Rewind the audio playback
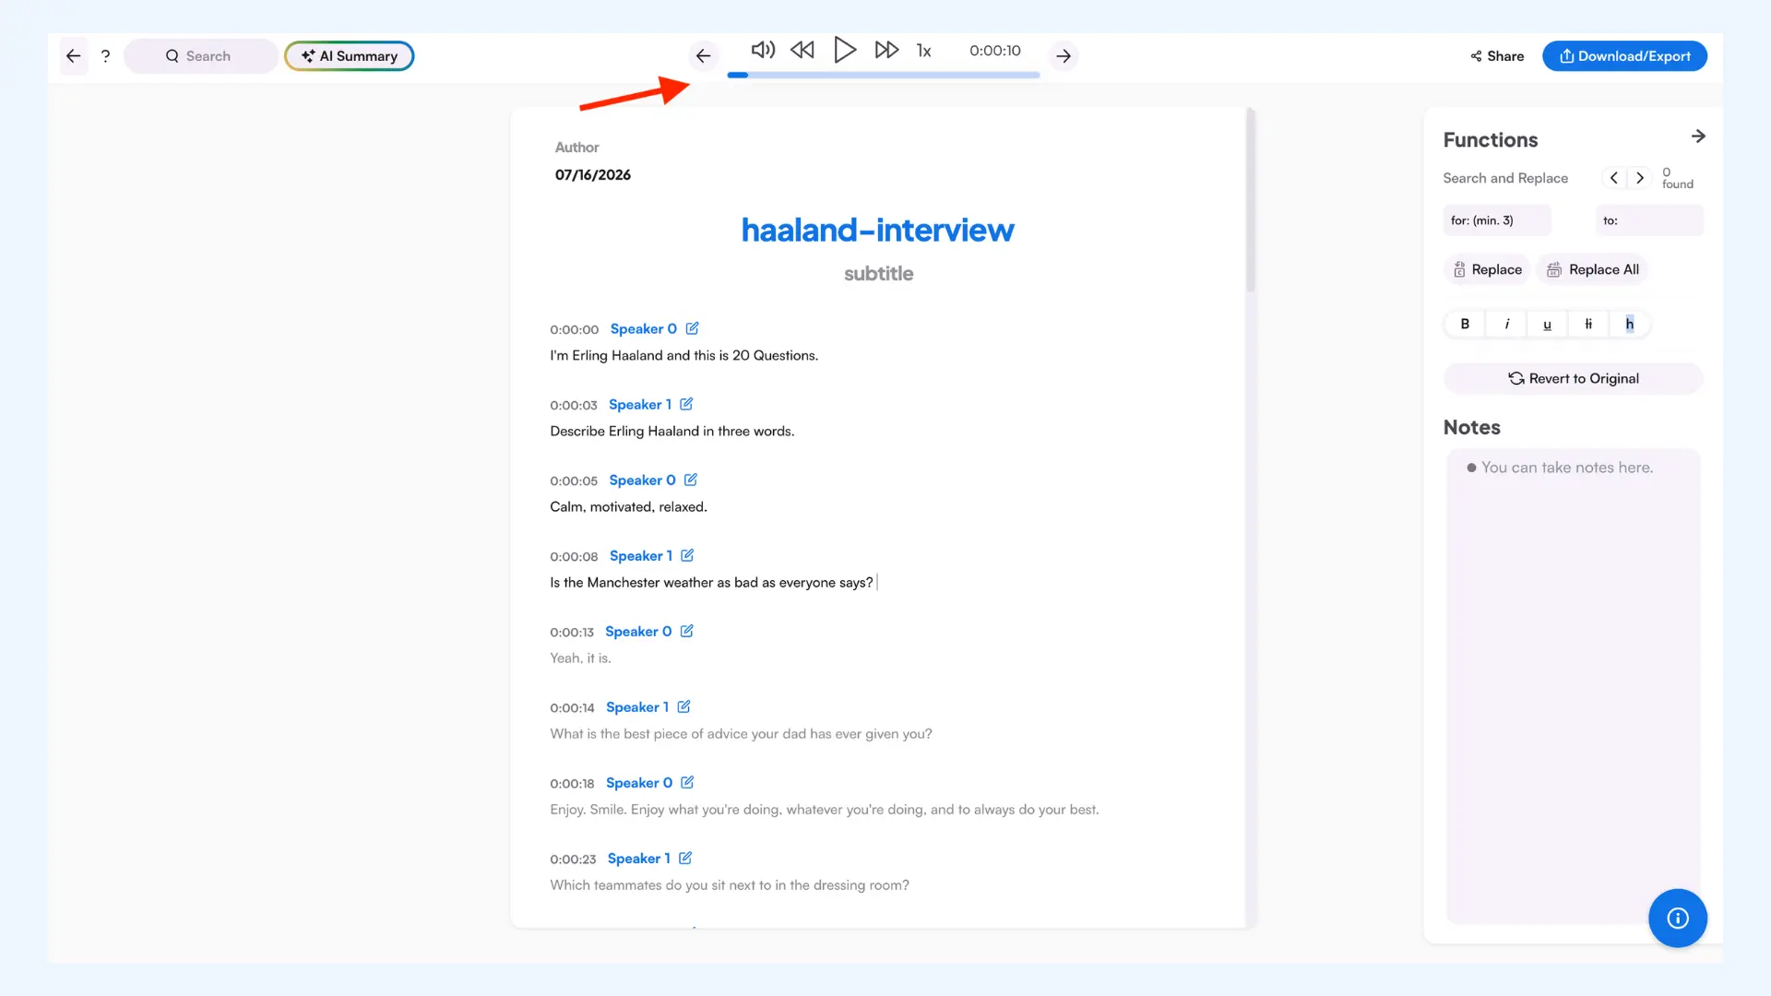This screenshot has width=1771, height=996. pyautogui.click(x=802, y=50)
